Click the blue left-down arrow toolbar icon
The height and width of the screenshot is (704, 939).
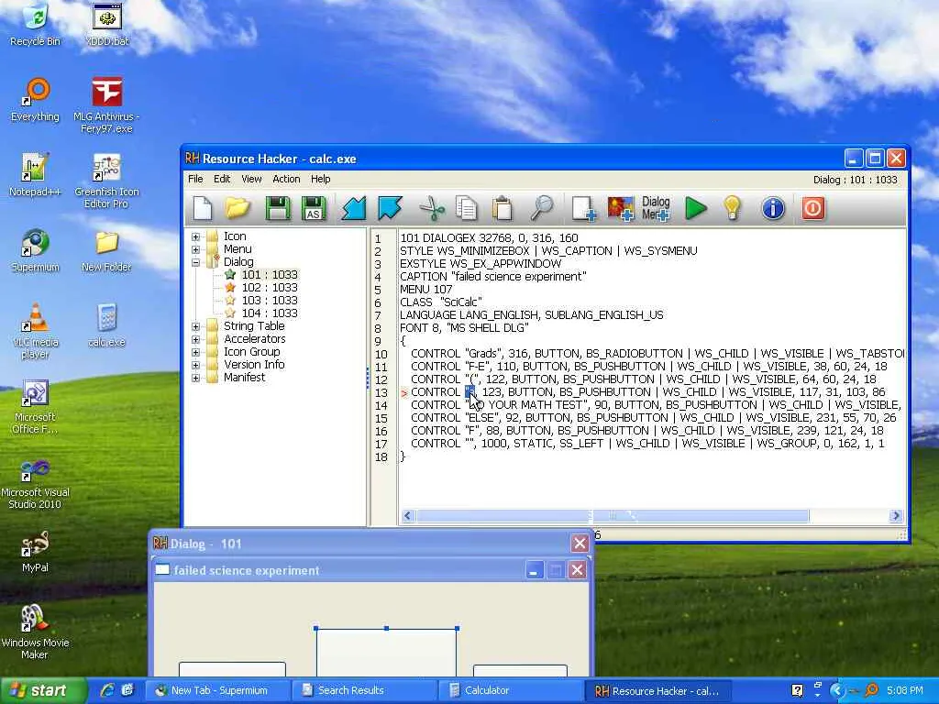354,208
